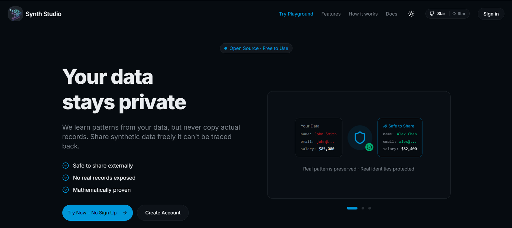Open the Try Playground nav item
Image resolution: width=512 pixels, height=228 pixels.
tap(296, 14)
